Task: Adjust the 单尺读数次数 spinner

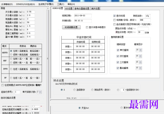Action: (x=40, y=92)
